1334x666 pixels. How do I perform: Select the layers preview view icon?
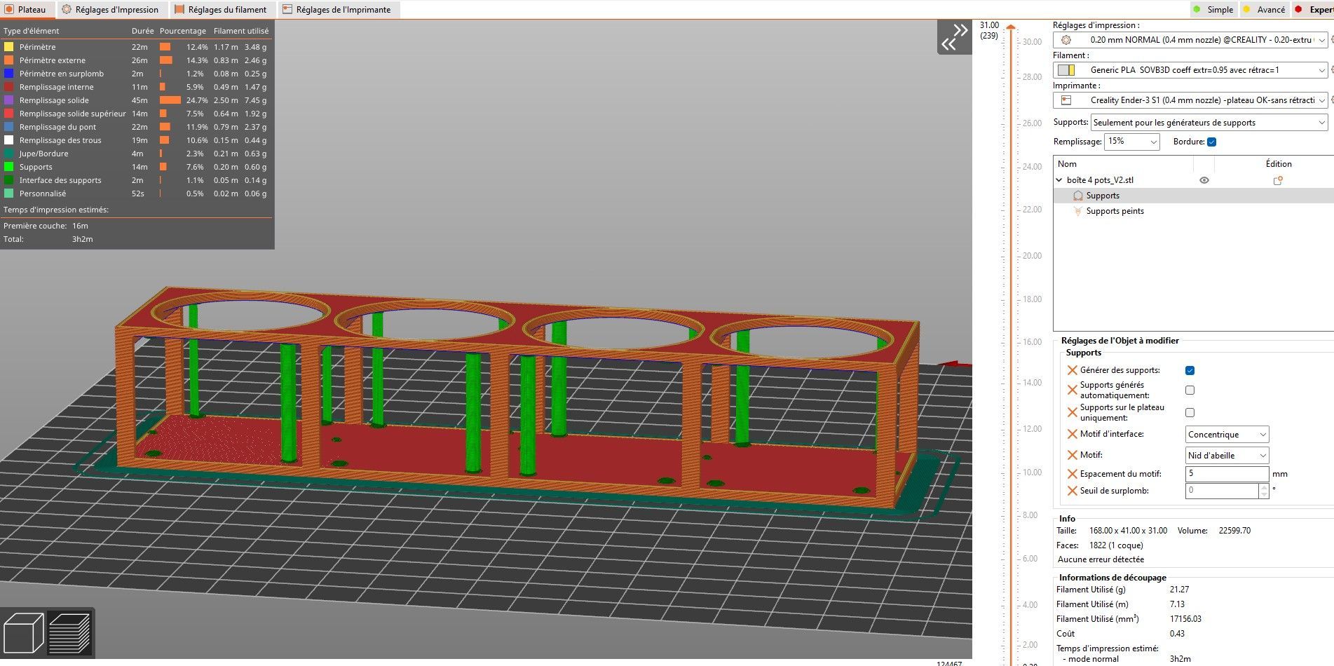pos(69,632)
